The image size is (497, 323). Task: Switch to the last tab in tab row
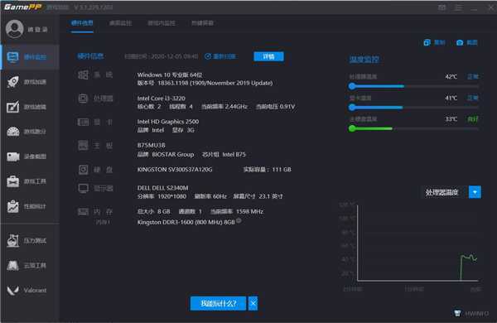click(x=202, y=23)
